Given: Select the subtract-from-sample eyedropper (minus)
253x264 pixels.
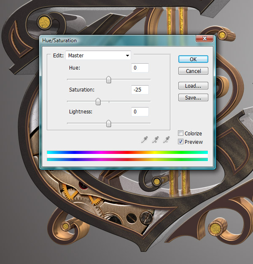Looking at the screenshot, I should [x=166, y=140].
